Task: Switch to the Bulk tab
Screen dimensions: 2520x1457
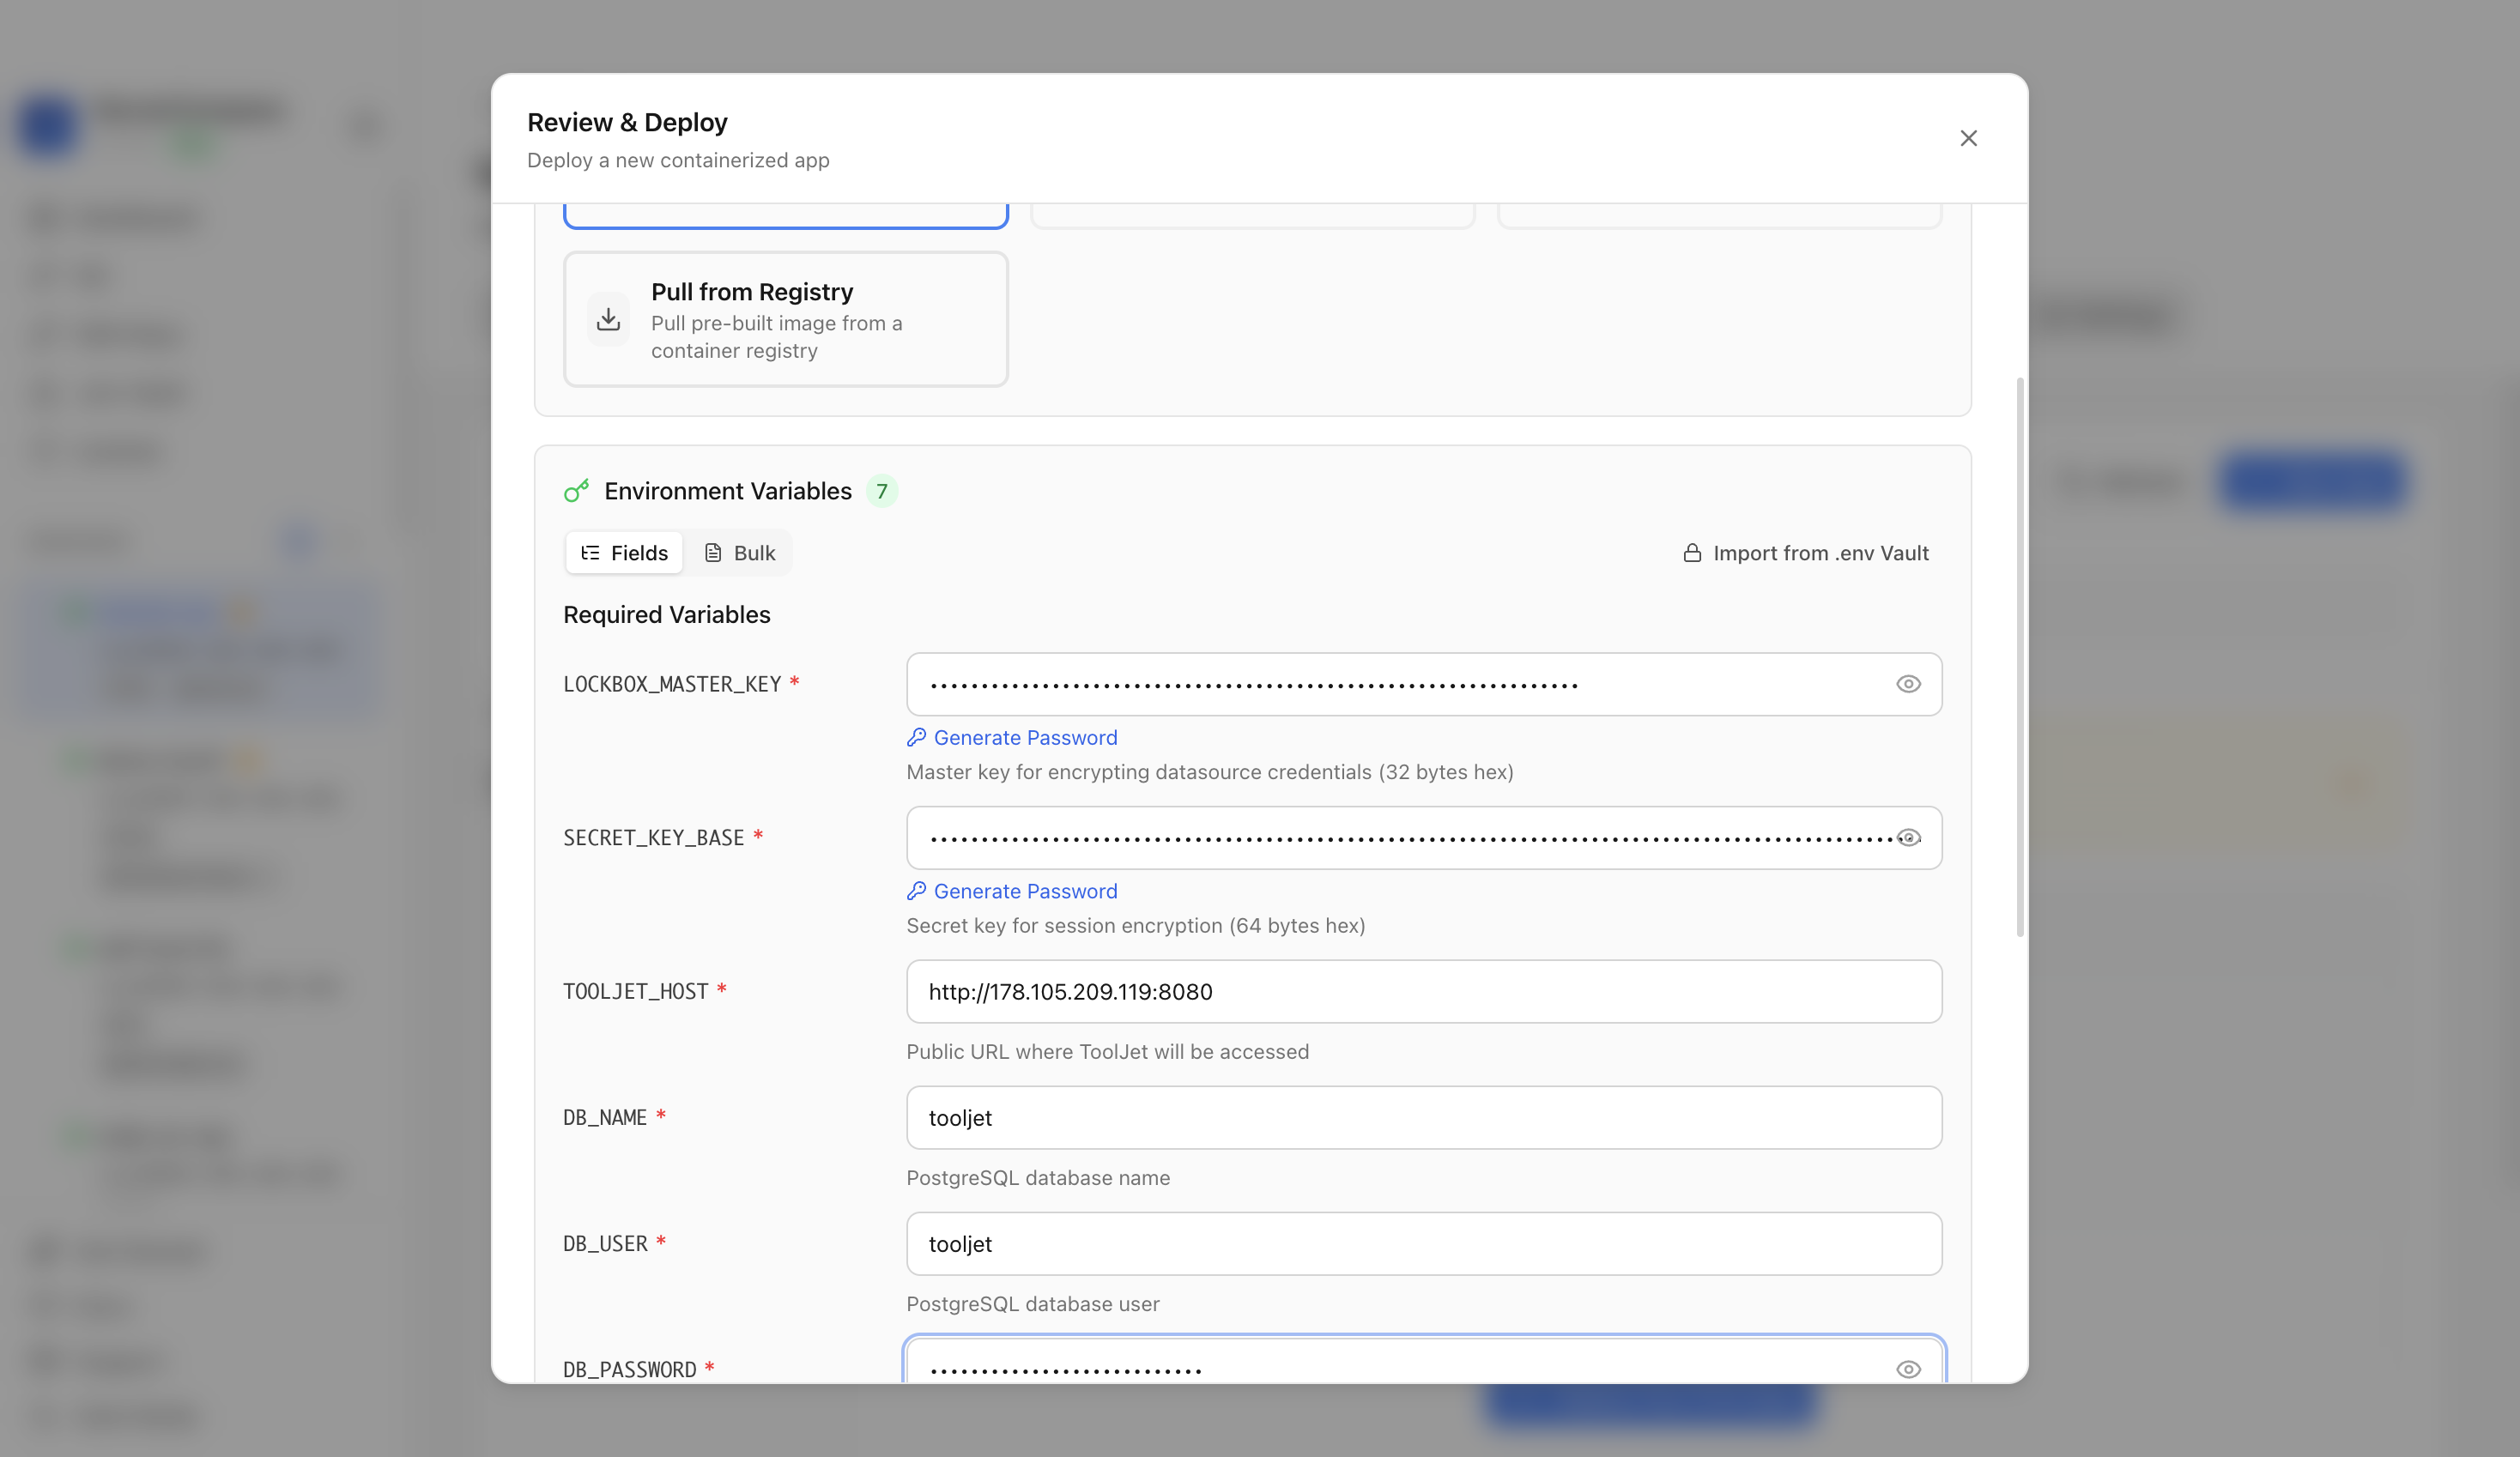Action: tap(739, 553)
